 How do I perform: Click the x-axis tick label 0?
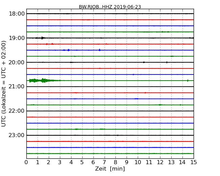coord(26,162)
